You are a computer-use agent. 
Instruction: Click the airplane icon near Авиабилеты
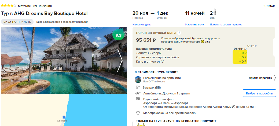(x=138, y=93)
